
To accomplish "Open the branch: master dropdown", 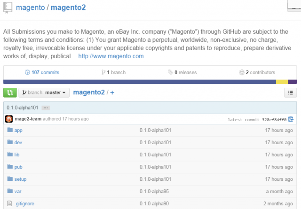I will (x=44, y=93).
